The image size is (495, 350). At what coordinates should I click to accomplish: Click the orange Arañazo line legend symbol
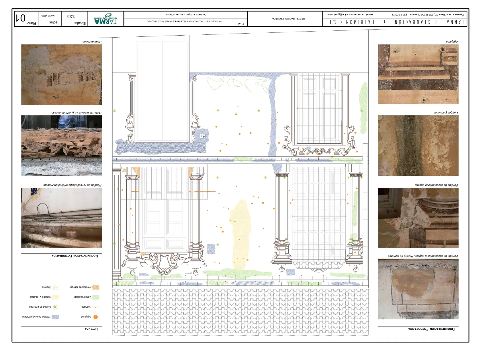(x=95, y=307)
